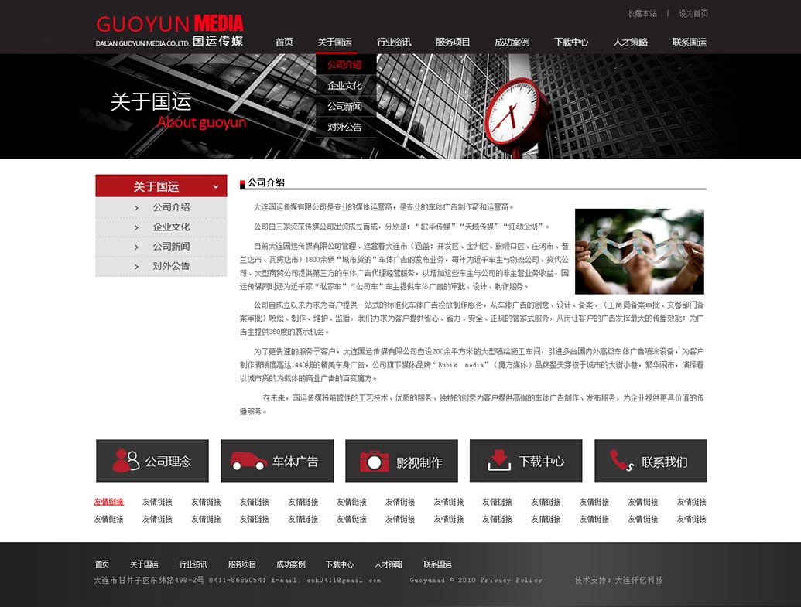Click the 收藏本站 link at top
Viewport: 801px width, 607px height.
point(642,14)
